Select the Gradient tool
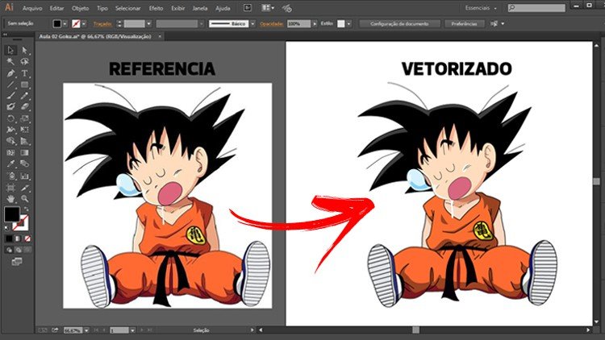Screen dimensions: 605x340 point(24,152)
